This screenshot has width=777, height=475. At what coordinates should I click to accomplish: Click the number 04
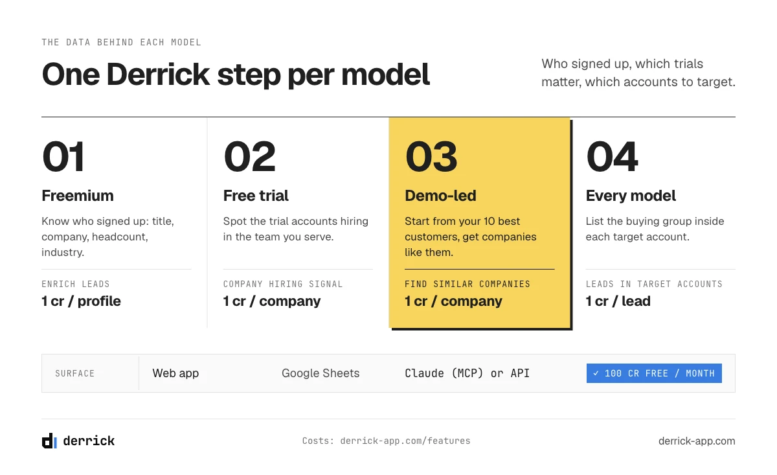(x=612, y=157)
